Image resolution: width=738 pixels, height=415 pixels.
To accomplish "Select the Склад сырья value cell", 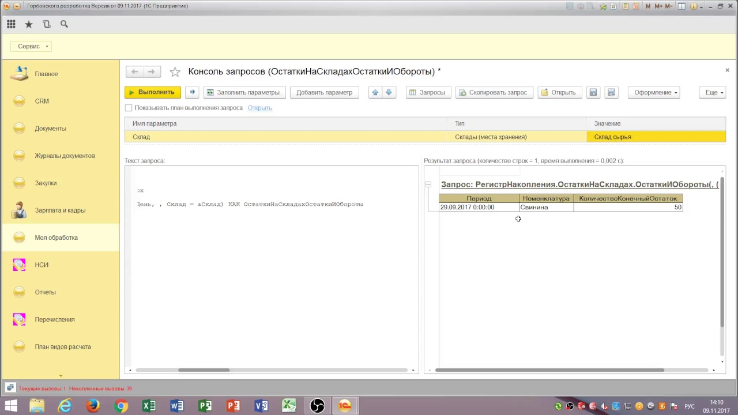I will 656,137.
